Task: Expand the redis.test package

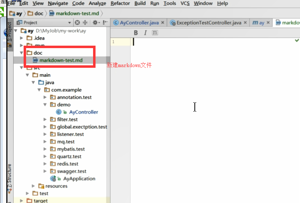Action: 45,164
